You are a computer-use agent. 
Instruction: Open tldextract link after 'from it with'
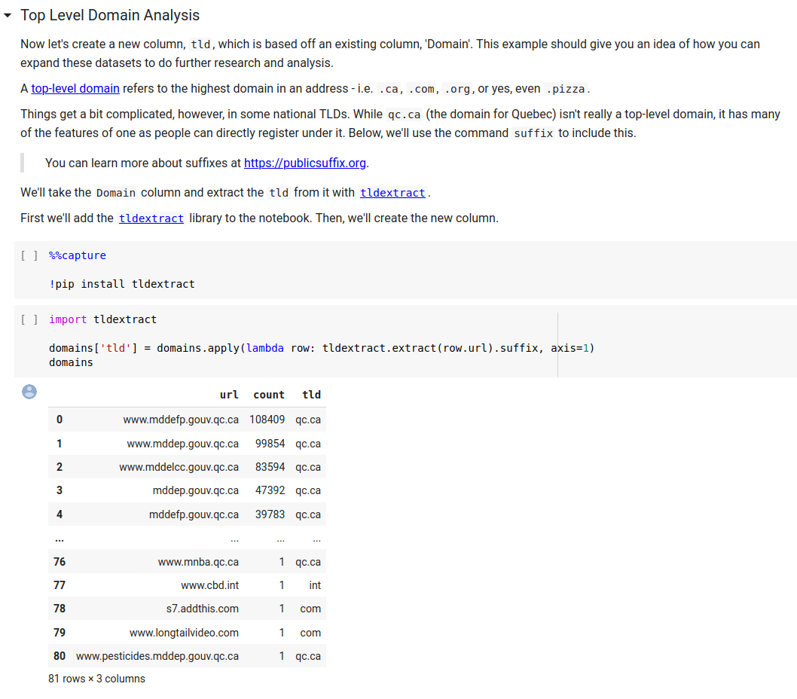click(x=392, y=193)
